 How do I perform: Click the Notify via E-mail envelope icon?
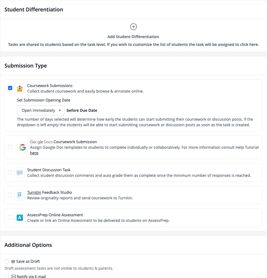[13, 276]
